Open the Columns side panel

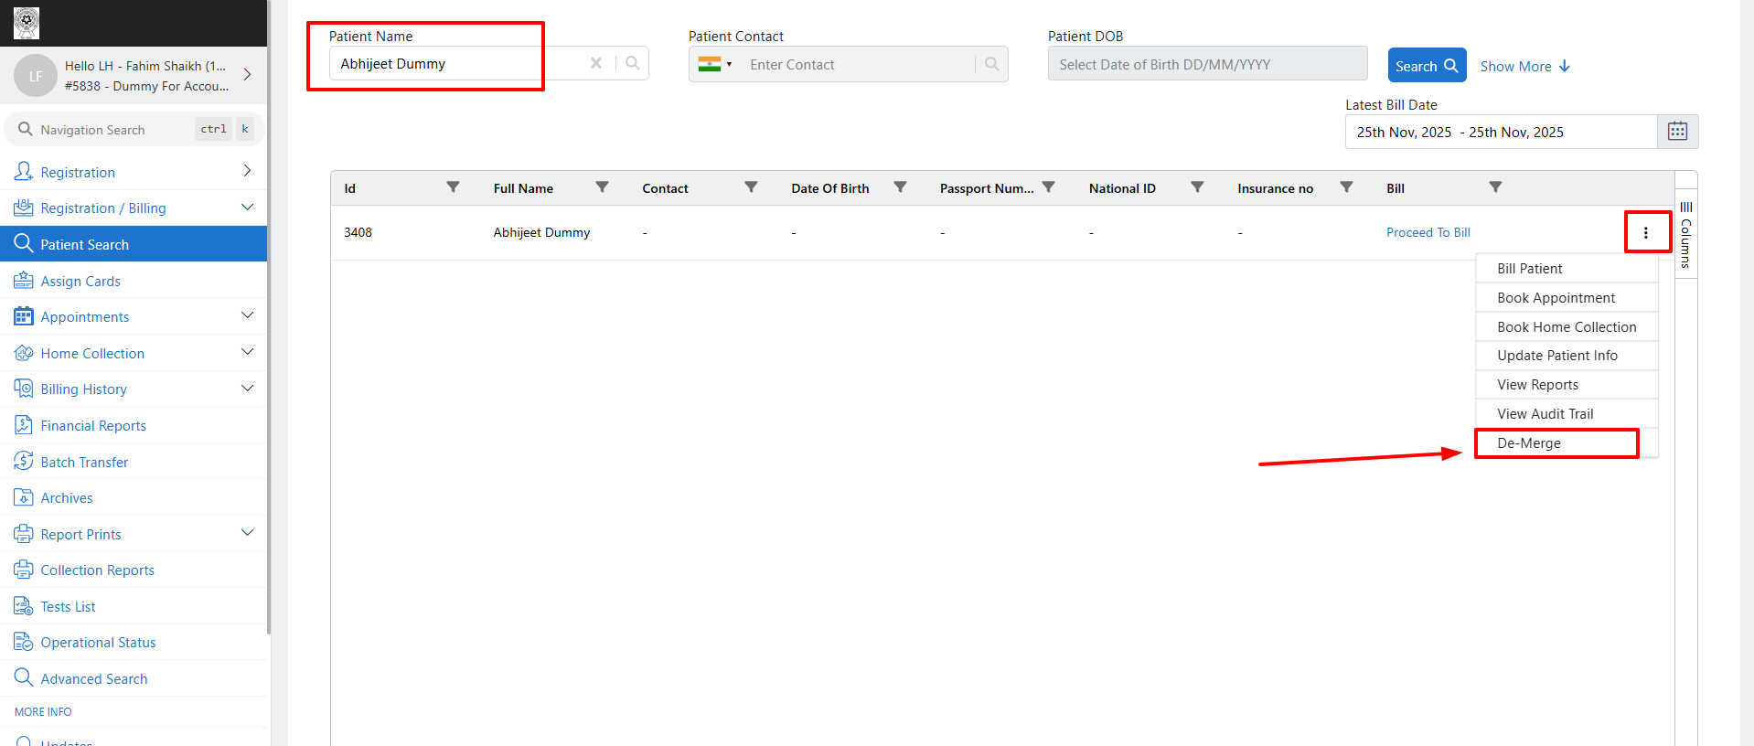1686,235
